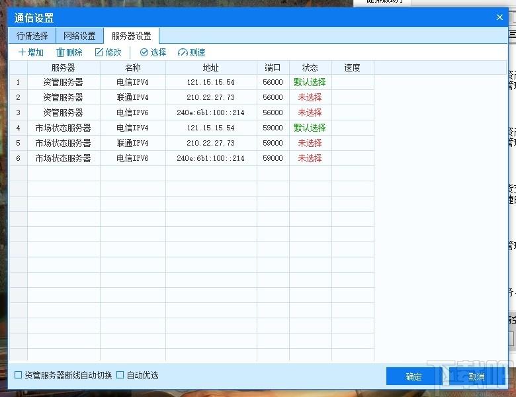
Task: Click port 56000 in row 3
Action: click(273, 112)
